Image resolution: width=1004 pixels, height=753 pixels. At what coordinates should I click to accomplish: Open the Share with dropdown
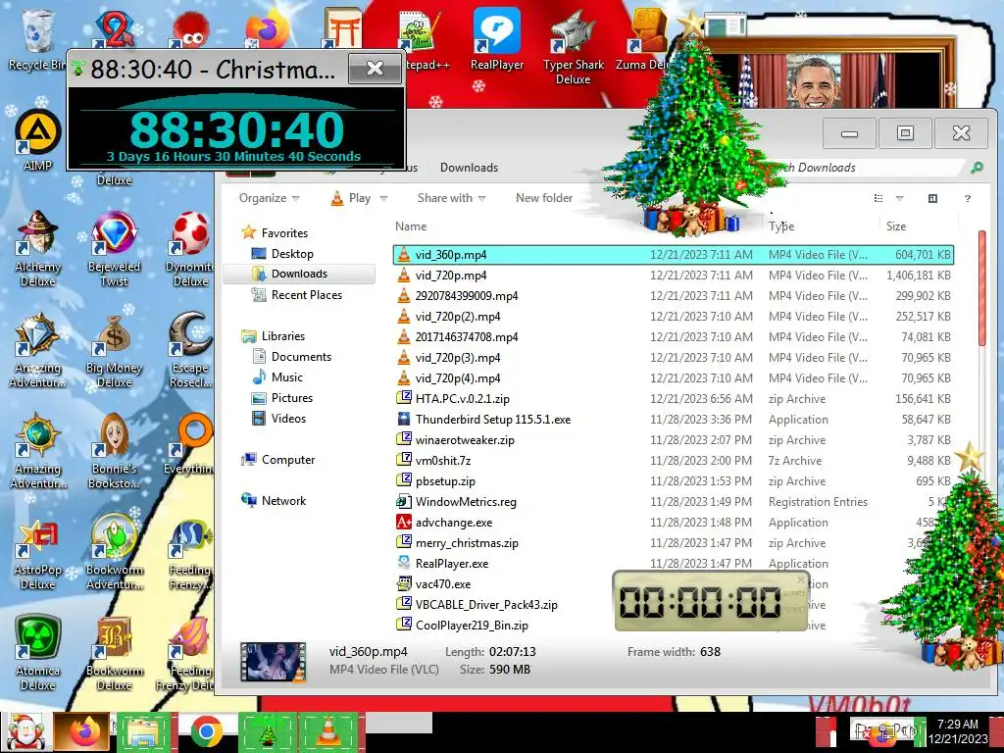click(x=451, y=198)
